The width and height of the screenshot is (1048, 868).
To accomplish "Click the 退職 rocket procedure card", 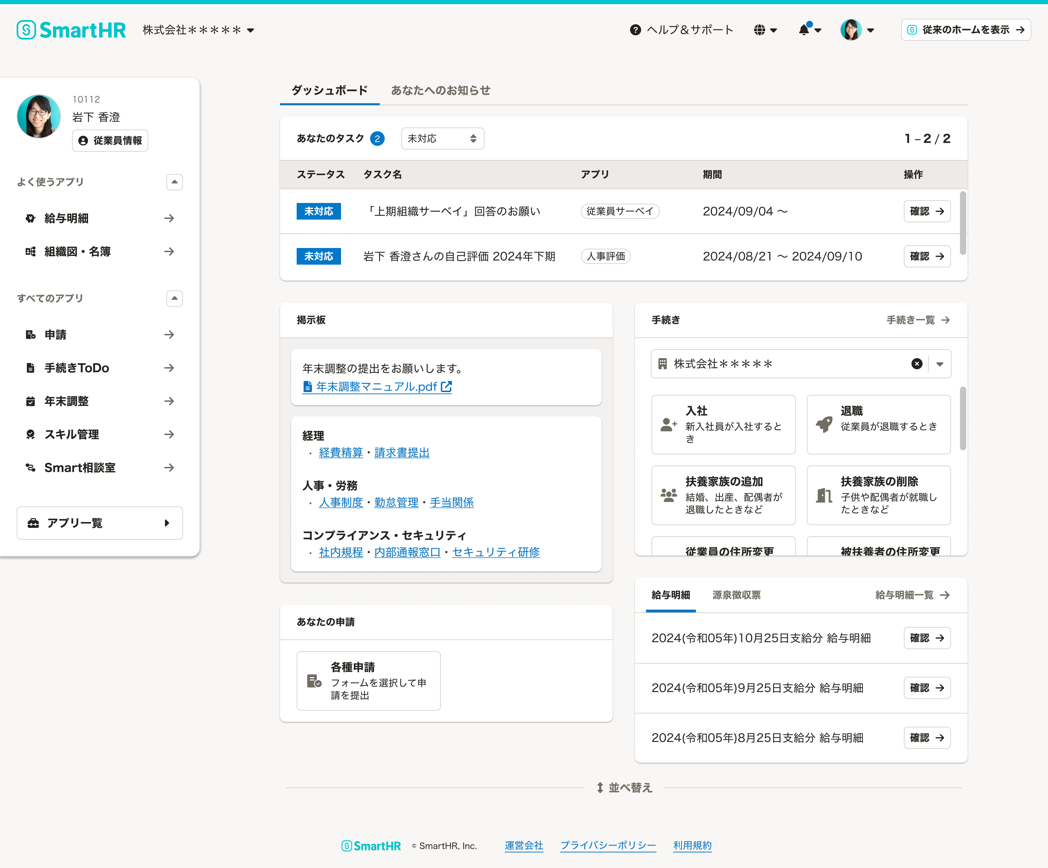I will pos(878,425).
